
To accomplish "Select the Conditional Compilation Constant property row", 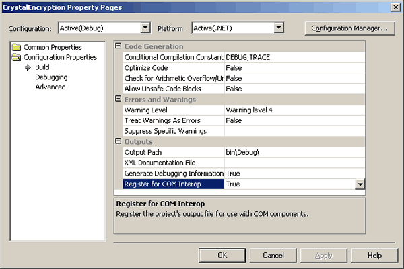I will tap(174, 57).
